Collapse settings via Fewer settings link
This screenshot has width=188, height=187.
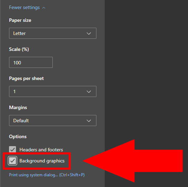click(x=24, y=8)
